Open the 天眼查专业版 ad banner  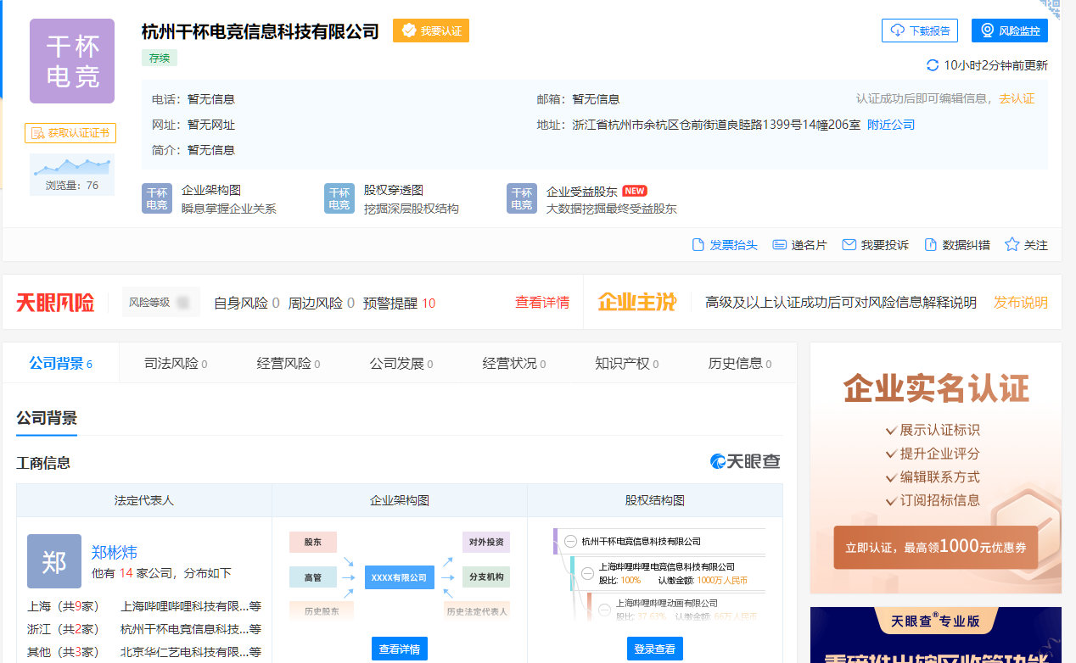coord(936,635)
